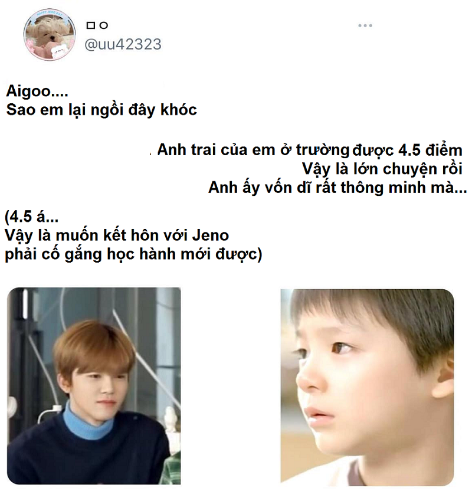Open the photo of the orange-haired person
The image size is (472, 491).
pyautogui.click(x=94, y=386)
